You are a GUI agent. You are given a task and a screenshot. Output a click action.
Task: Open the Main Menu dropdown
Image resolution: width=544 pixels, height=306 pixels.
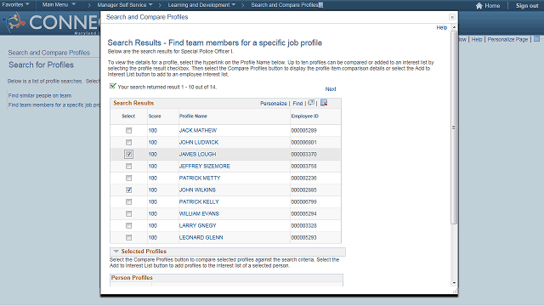coord(59,4)
